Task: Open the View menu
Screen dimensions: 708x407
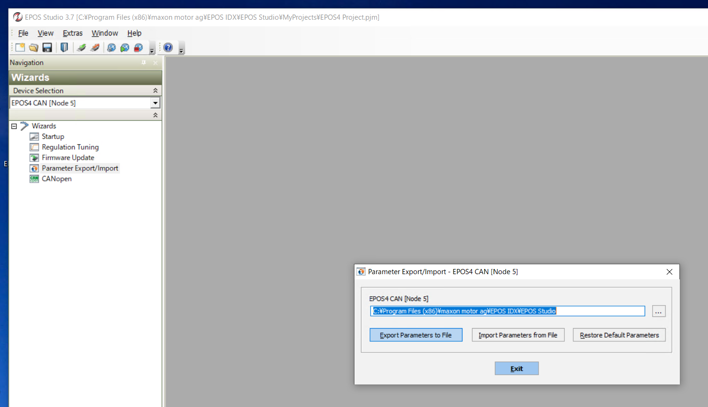Action: click(x=46, y=33)
